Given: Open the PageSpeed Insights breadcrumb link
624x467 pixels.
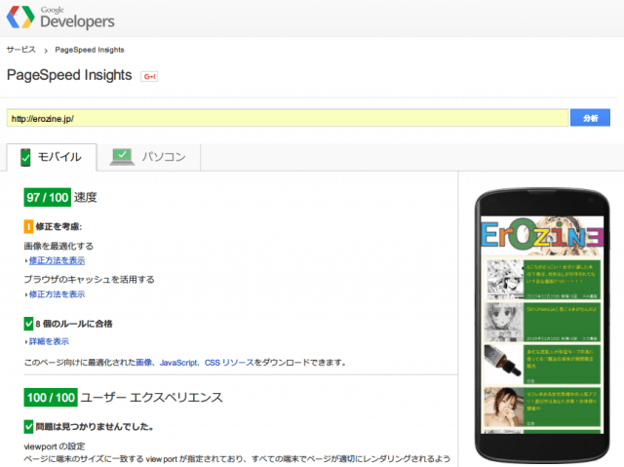Looking at the screenshot, I should tap(90, 50).
